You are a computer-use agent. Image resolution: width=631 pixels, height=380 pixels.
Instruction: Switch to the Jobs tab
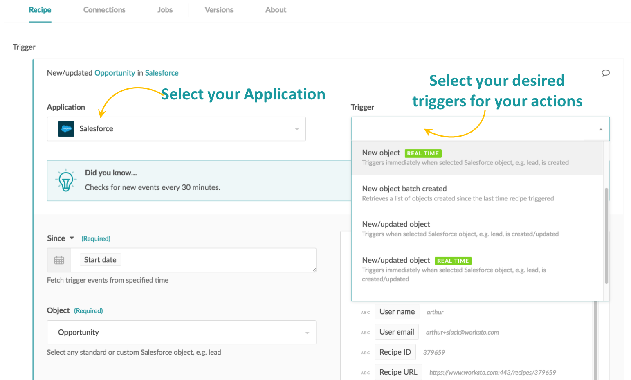pyautogui.click(x=165, y=9)
